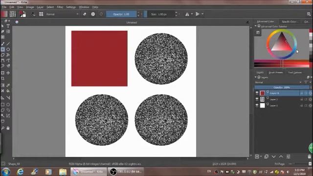Switch to the Specific Color tab
The height and width of the screenshot is (176, 313).
tap(290, 22)
